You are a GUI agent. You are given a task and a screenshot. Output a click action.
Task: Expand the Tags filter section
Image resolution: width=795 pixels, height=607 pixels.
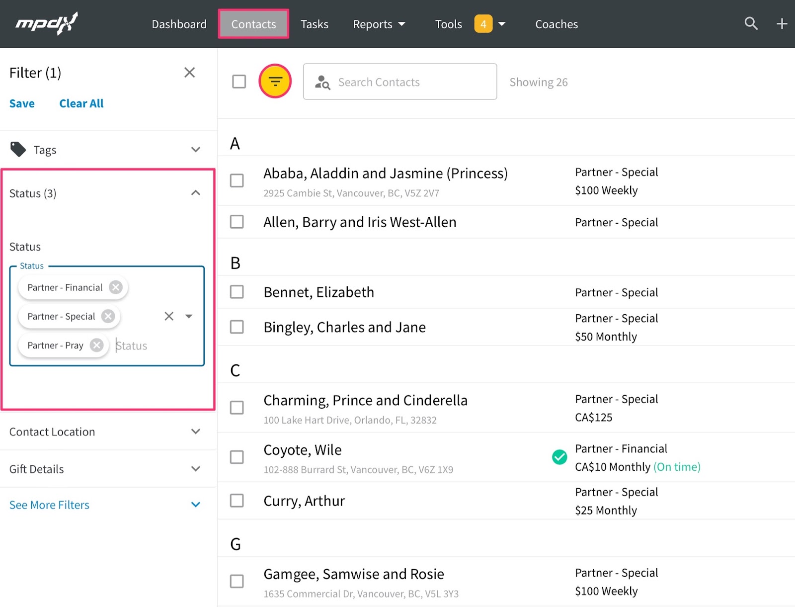(196, 150)
